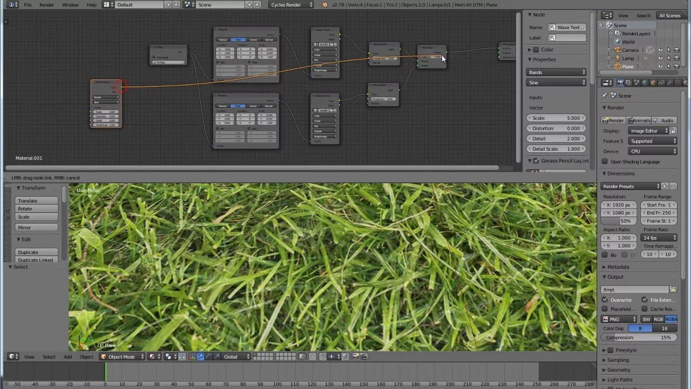The width and height of the screenshot is (691, 389).
Task: Uncheck the File Extensions checkbox
Action: pyautogui.click(x=645, y=300)
